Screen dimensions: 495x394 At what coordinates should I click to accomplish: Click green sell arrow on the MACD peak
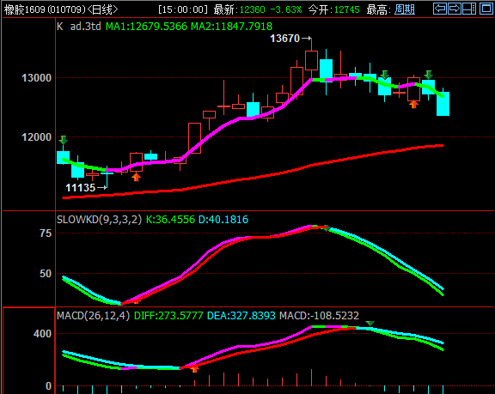click(x=370, y=324)
